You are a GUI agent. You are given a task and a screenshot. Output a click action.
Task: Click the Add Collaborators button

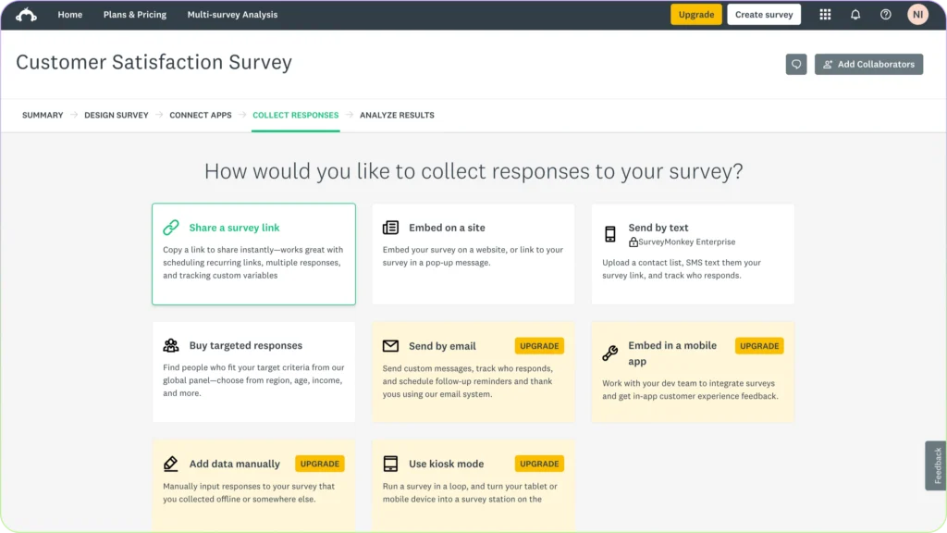[x=868, y=64]
